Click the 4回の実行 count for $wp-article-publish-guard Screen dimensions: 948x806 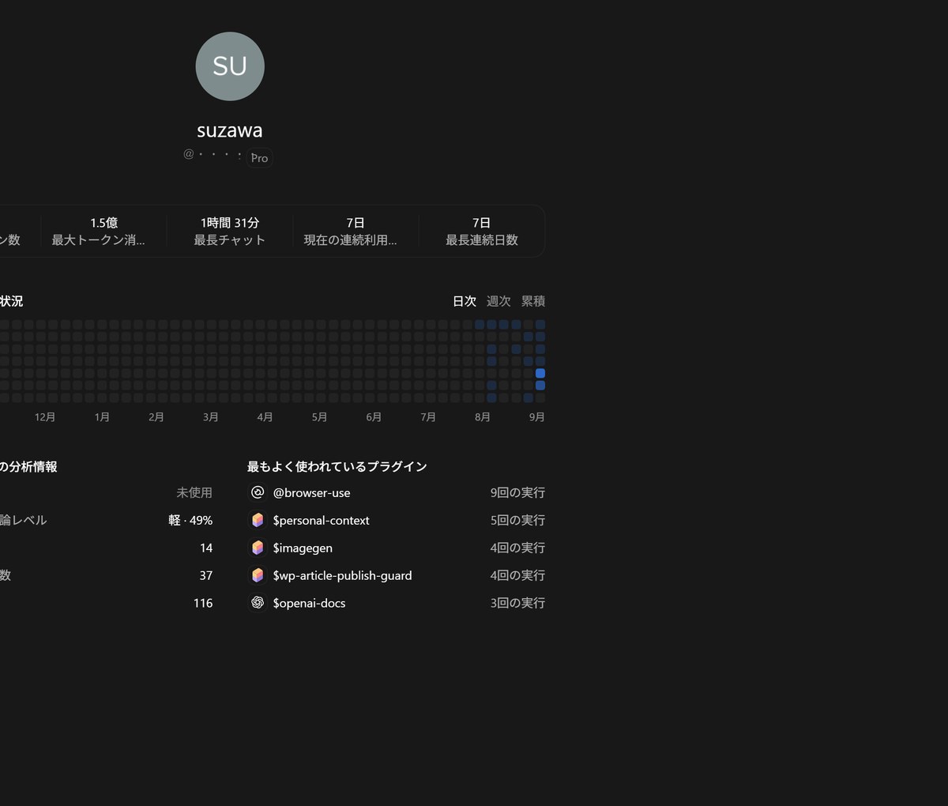[x=517, y=575]
